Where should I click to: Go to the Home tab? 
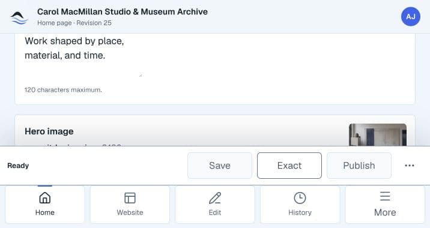point(45,204)
